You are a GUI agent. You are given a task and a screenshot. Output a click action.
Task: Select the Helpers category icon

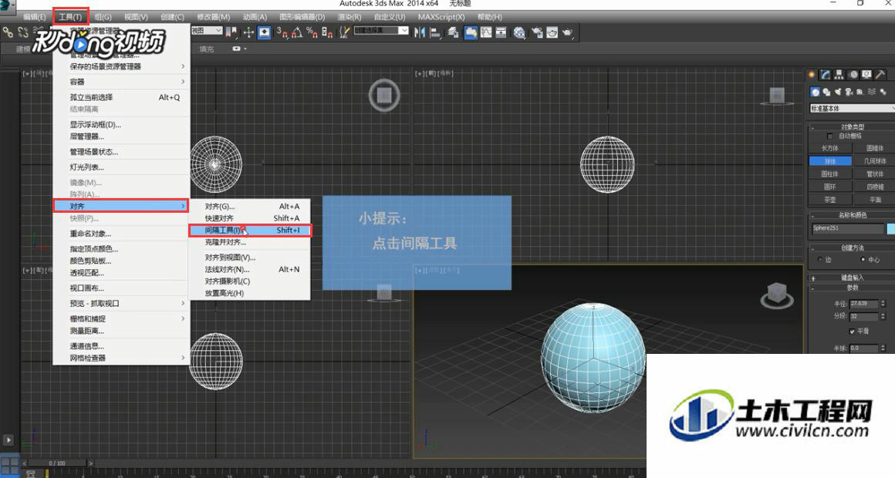tap(860, 92)
